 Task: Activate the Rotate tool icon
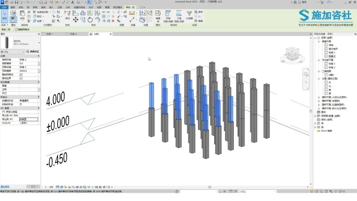90,20
